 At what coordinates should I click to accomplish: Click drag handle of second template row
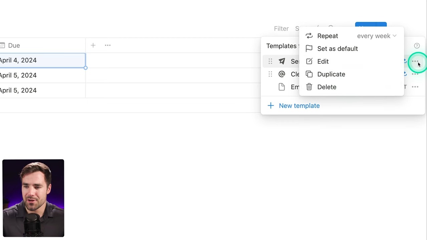click(270, 74)
